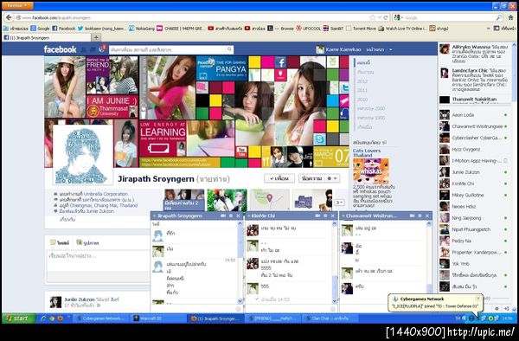This screenshot has width=519, height=341.
Task: Click the browser back arrow button
Action: tap(9, 17)
